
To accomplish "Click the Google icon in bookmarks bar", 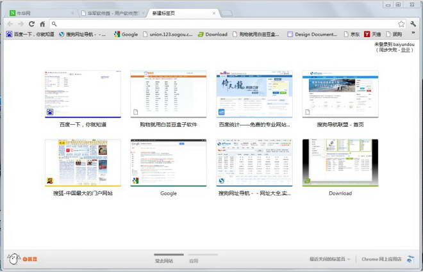I will [x=117, y=34].
